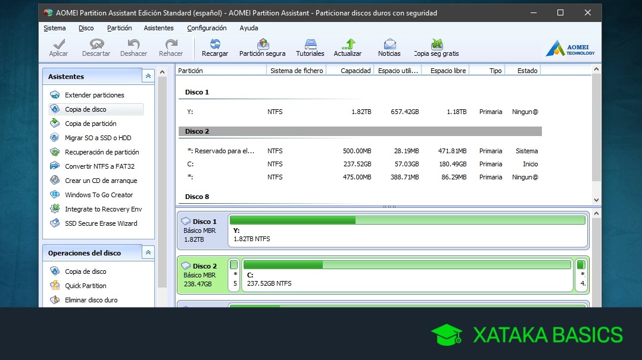Open Recuperación de partición wizard

coord(102,152)
